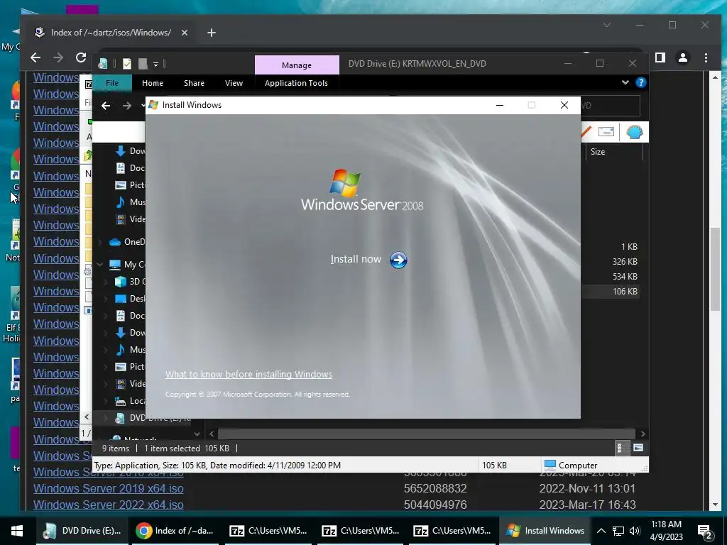Click the Manage contextual tab
The image size is (727, 545).
[x=297, y=65]
